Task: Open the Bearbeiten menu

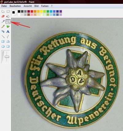Action: point(15,6)
